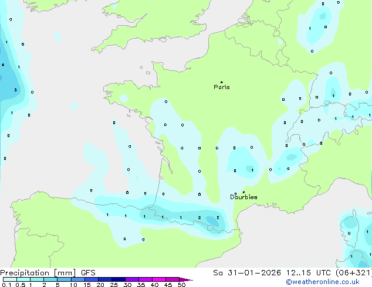Click legend swatch between 2 and 5

click(x=50, y=279)
